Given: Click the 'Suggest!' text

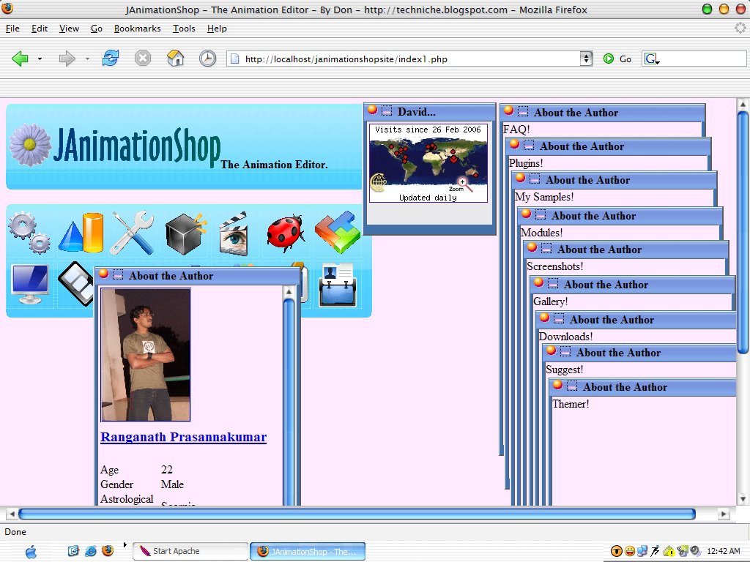Looking at the screenshot, I should coord(565,370).
